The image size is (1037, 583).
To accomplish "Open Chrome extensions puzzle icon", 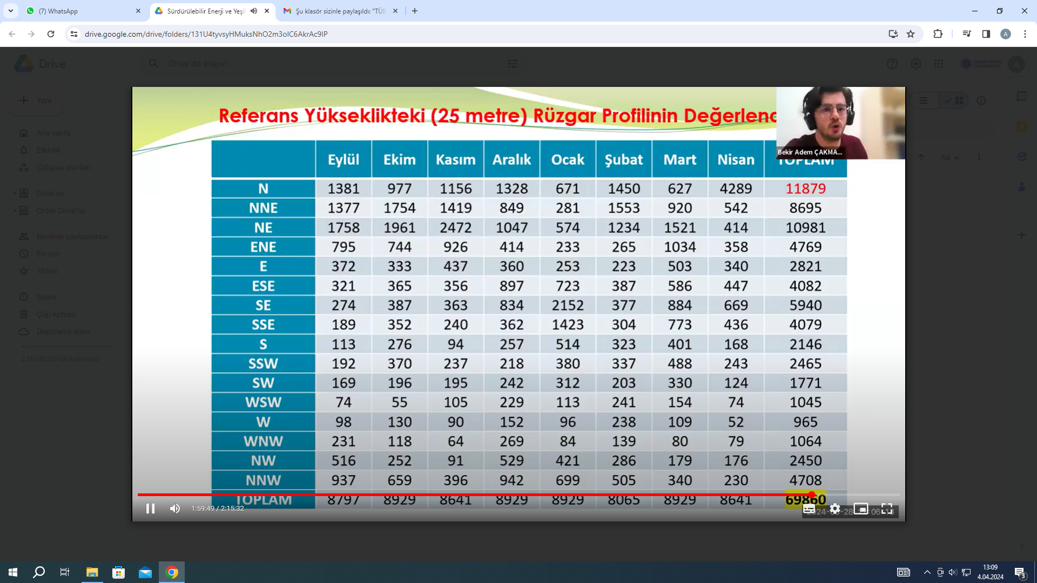I will click(x=938, y=34).
